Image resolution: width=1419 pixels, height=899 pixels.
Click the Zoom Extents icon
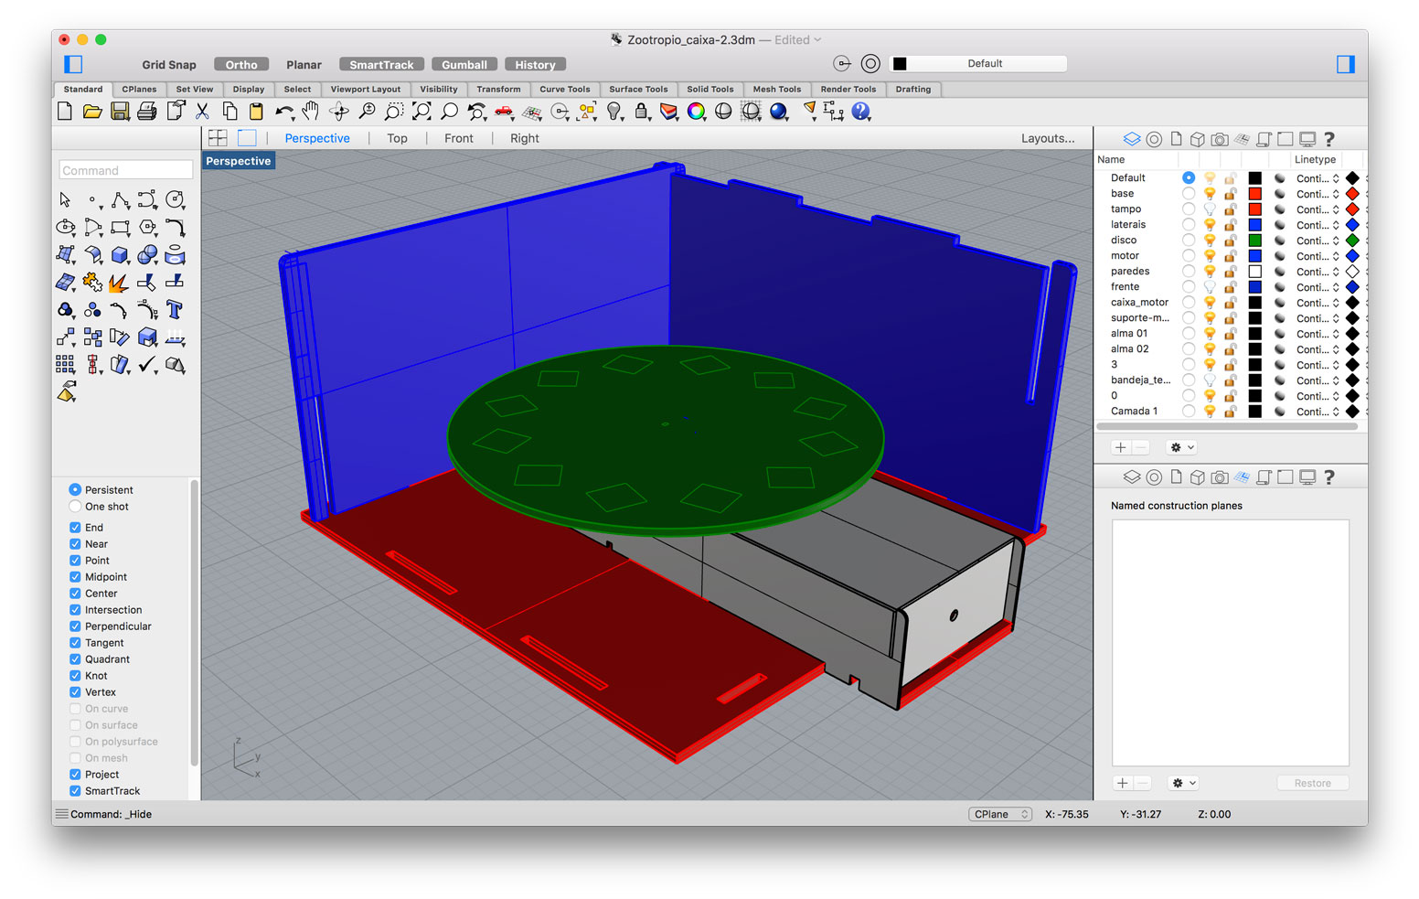(421, 112)
